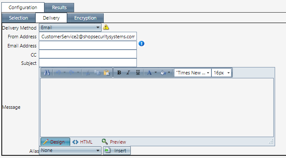Click the CC input field
Screen dimensions: 286x158
pos(88,54)
